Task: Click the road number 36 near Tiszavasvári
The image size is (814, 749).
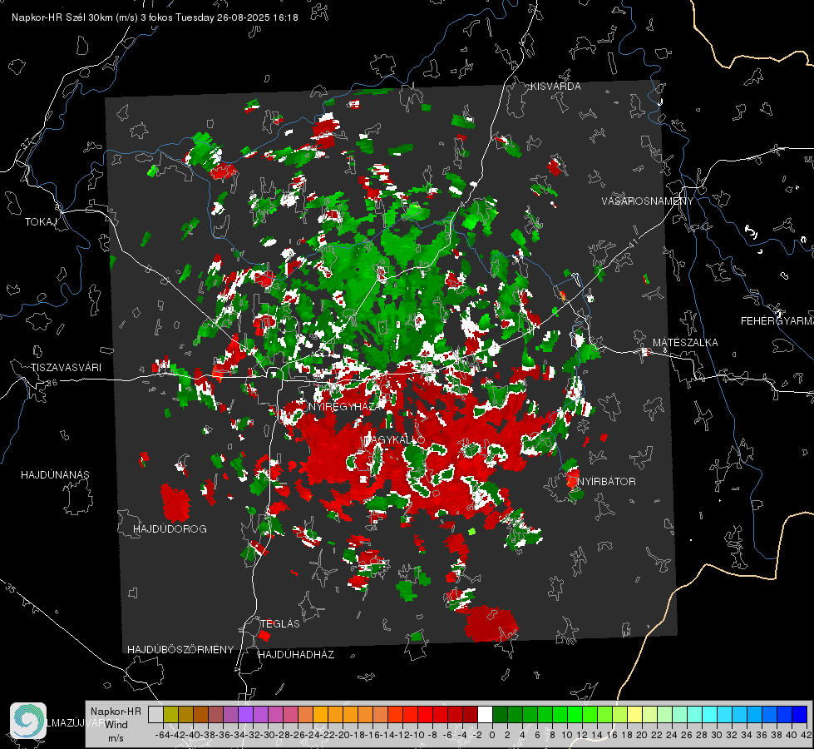Action: 52,383
